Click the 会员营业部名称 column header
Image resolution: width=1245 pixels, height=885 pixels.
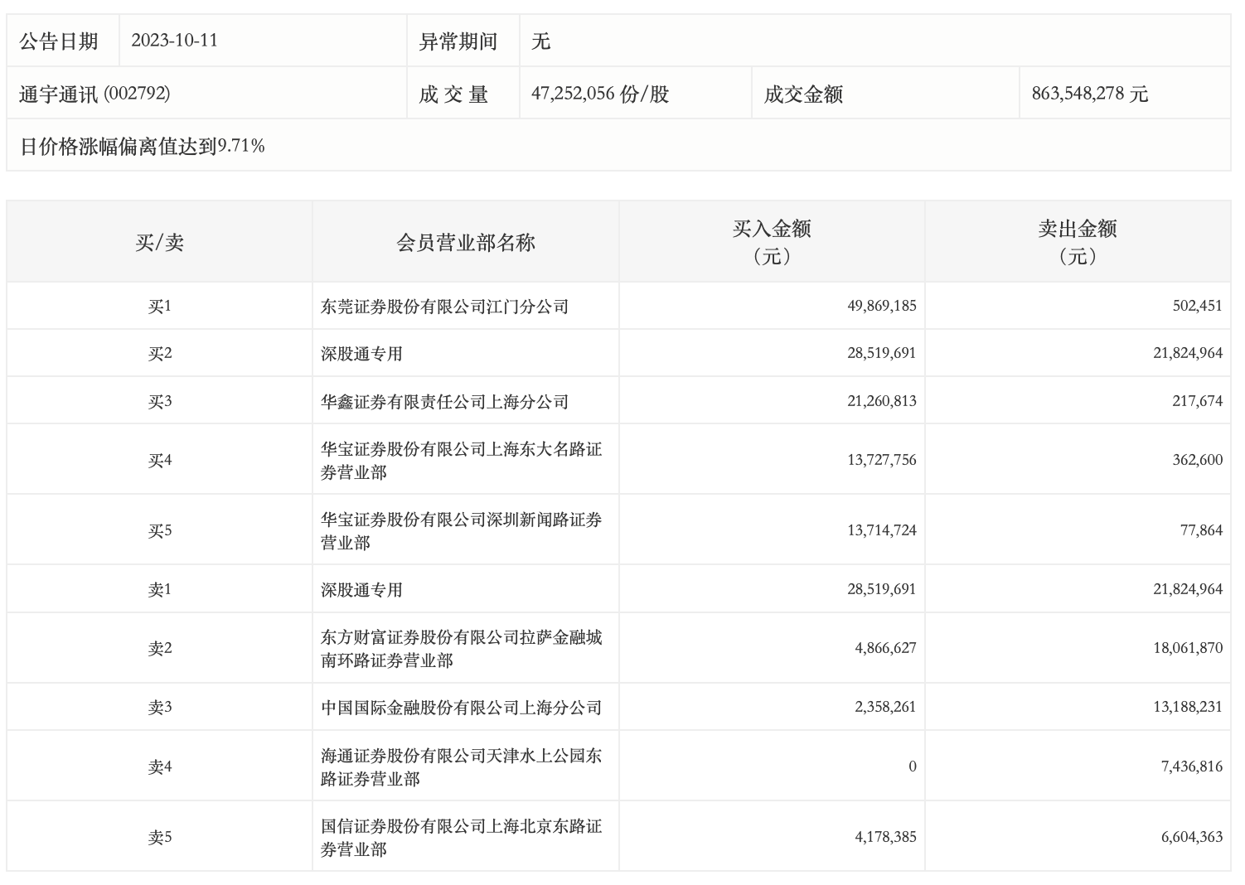point(466,243)
